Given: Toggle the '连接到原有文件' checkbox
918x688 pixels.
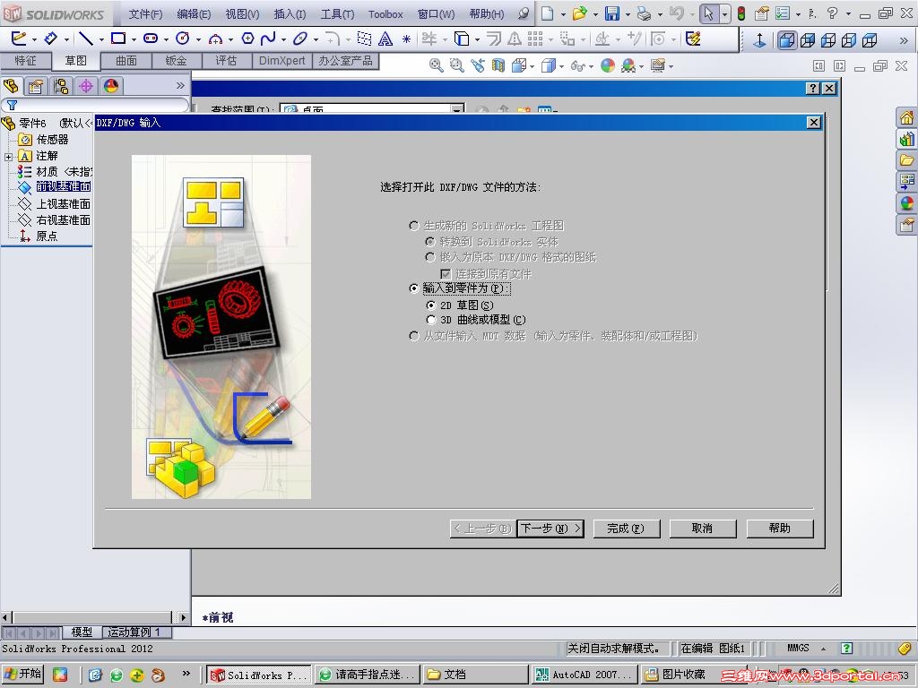Looking at the screenshot, I should 446,274.
